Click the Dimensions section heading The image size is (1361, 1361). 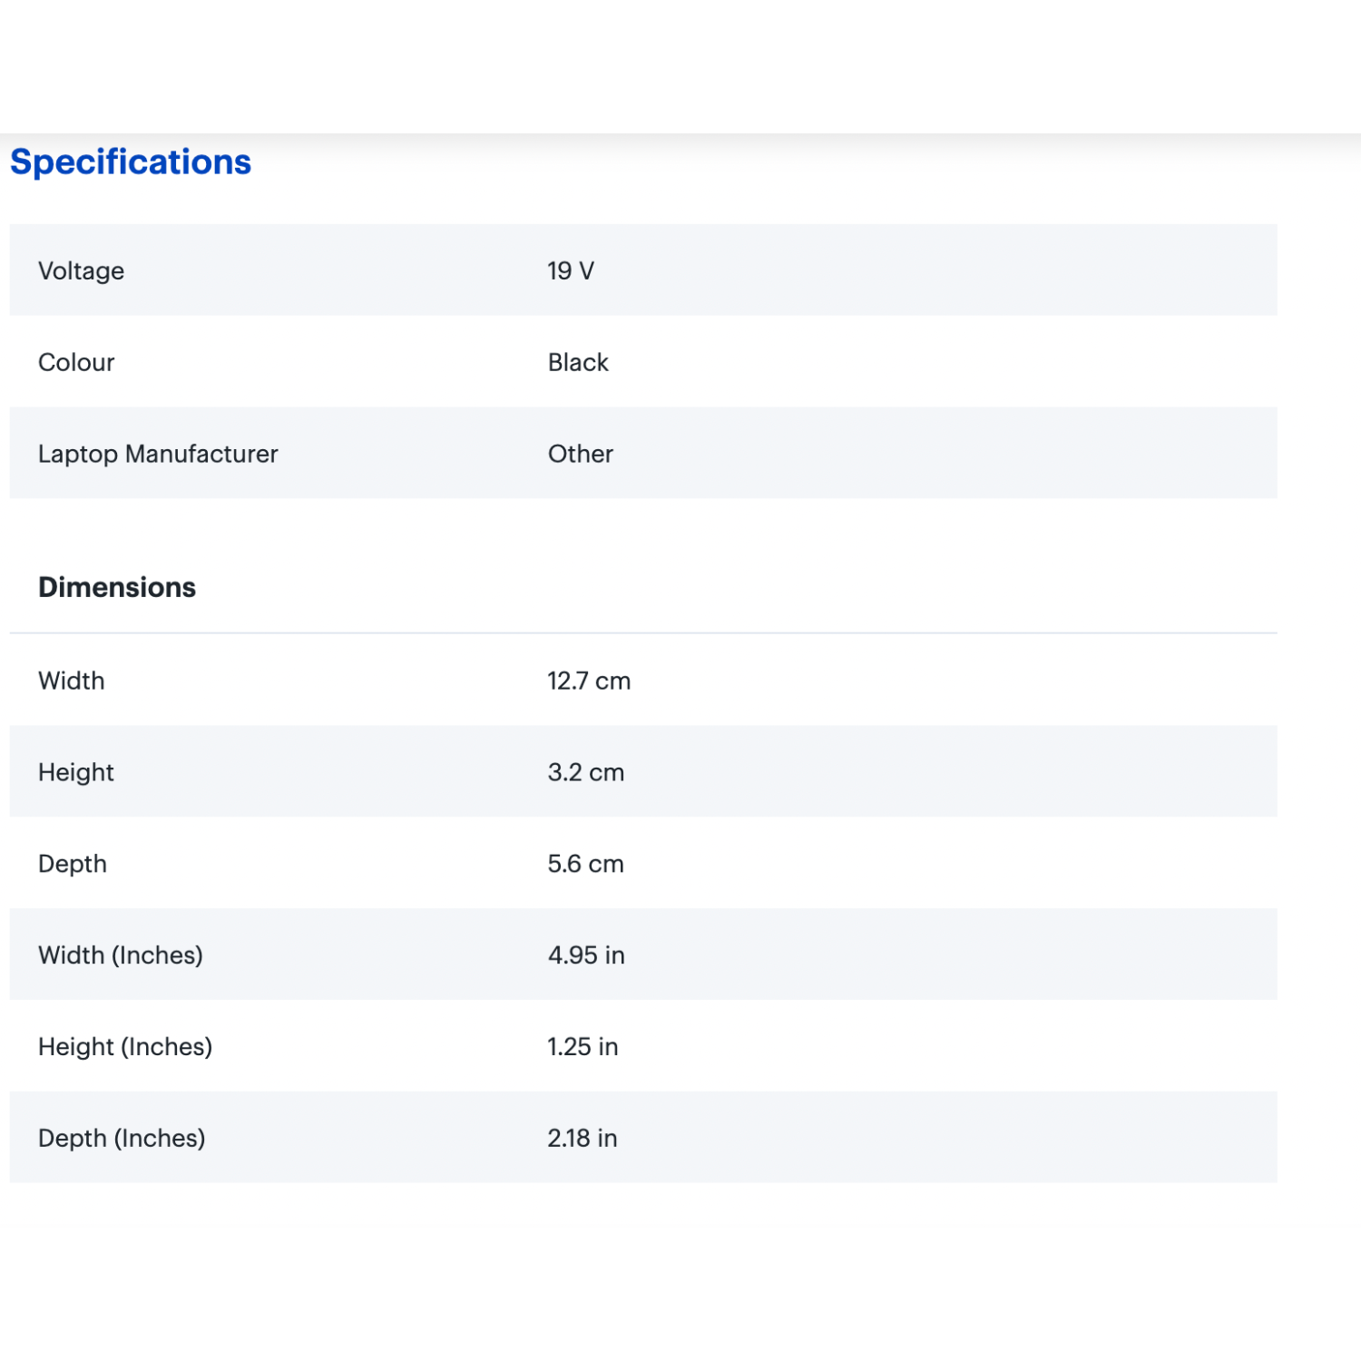116,587
